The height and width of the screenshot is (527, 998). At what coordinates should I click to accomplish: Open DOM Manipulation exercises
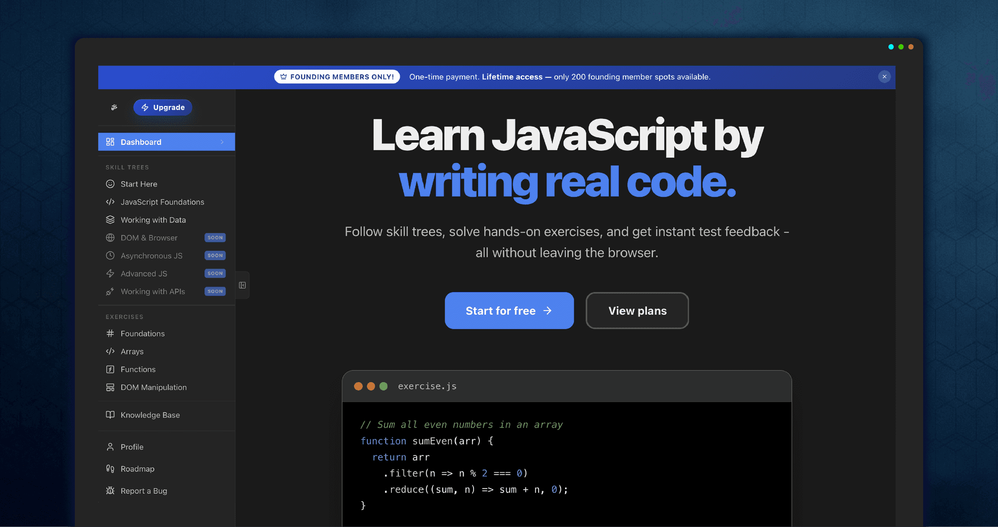click(166, 387)
